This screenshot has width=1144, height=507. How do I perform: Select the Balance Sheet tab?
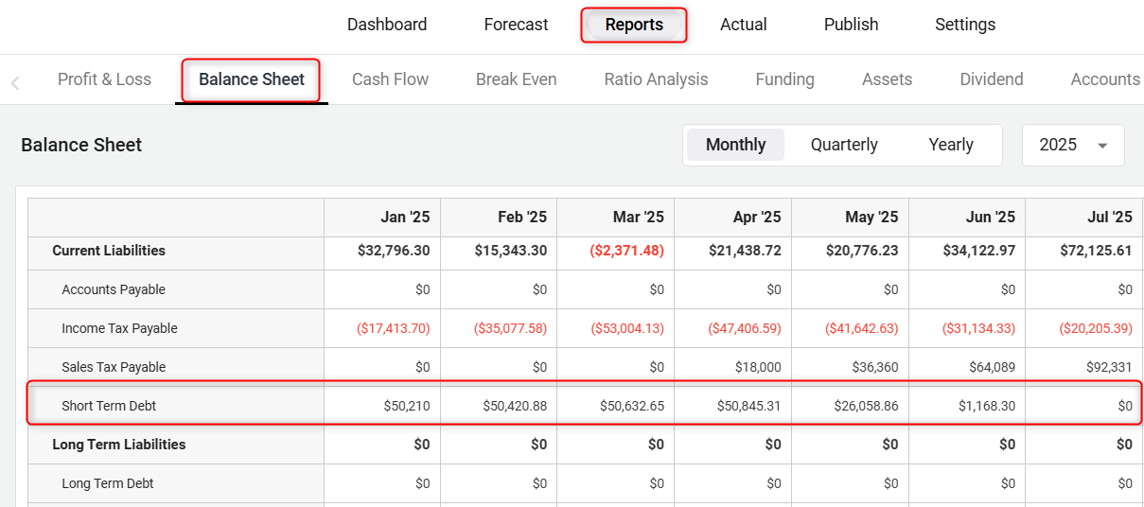(x=252, y=79)
